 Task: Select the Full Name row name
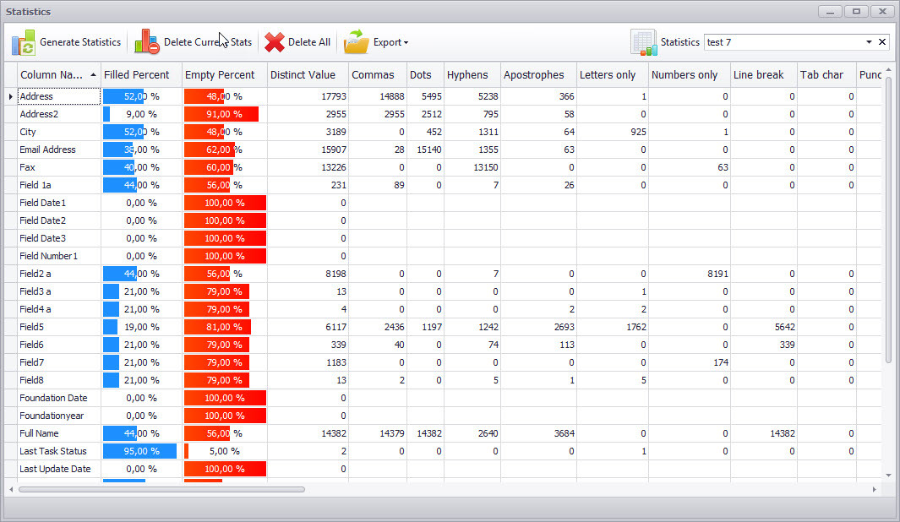point(39,433)
